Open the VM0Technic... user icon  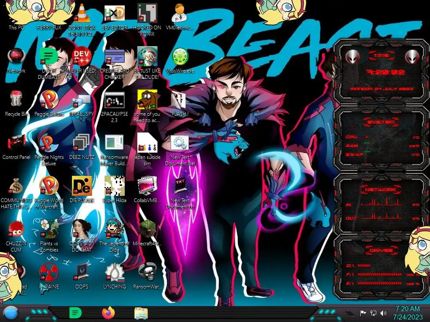(180, 13)
